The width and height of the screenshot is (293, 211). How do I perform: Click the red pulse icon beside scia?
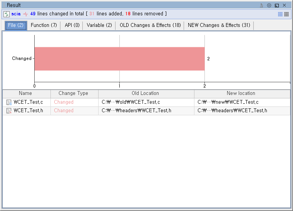tap(25, 14)
